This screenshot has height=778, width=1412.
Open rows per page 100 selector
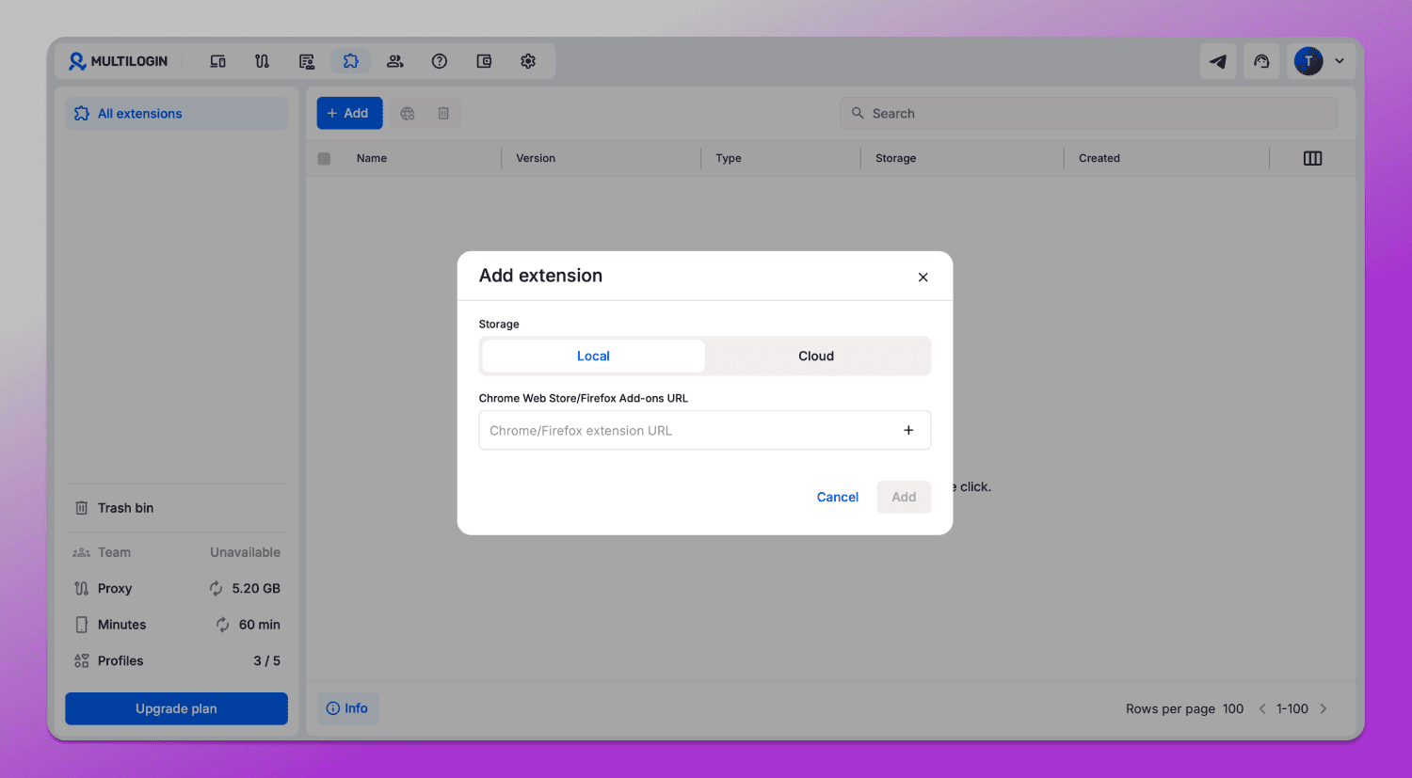point(1233,708)
